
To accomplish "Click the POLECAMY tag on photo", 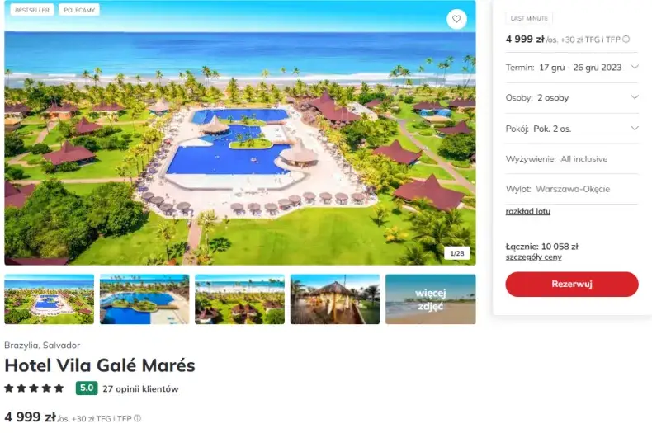I will (x=79, y=10).
